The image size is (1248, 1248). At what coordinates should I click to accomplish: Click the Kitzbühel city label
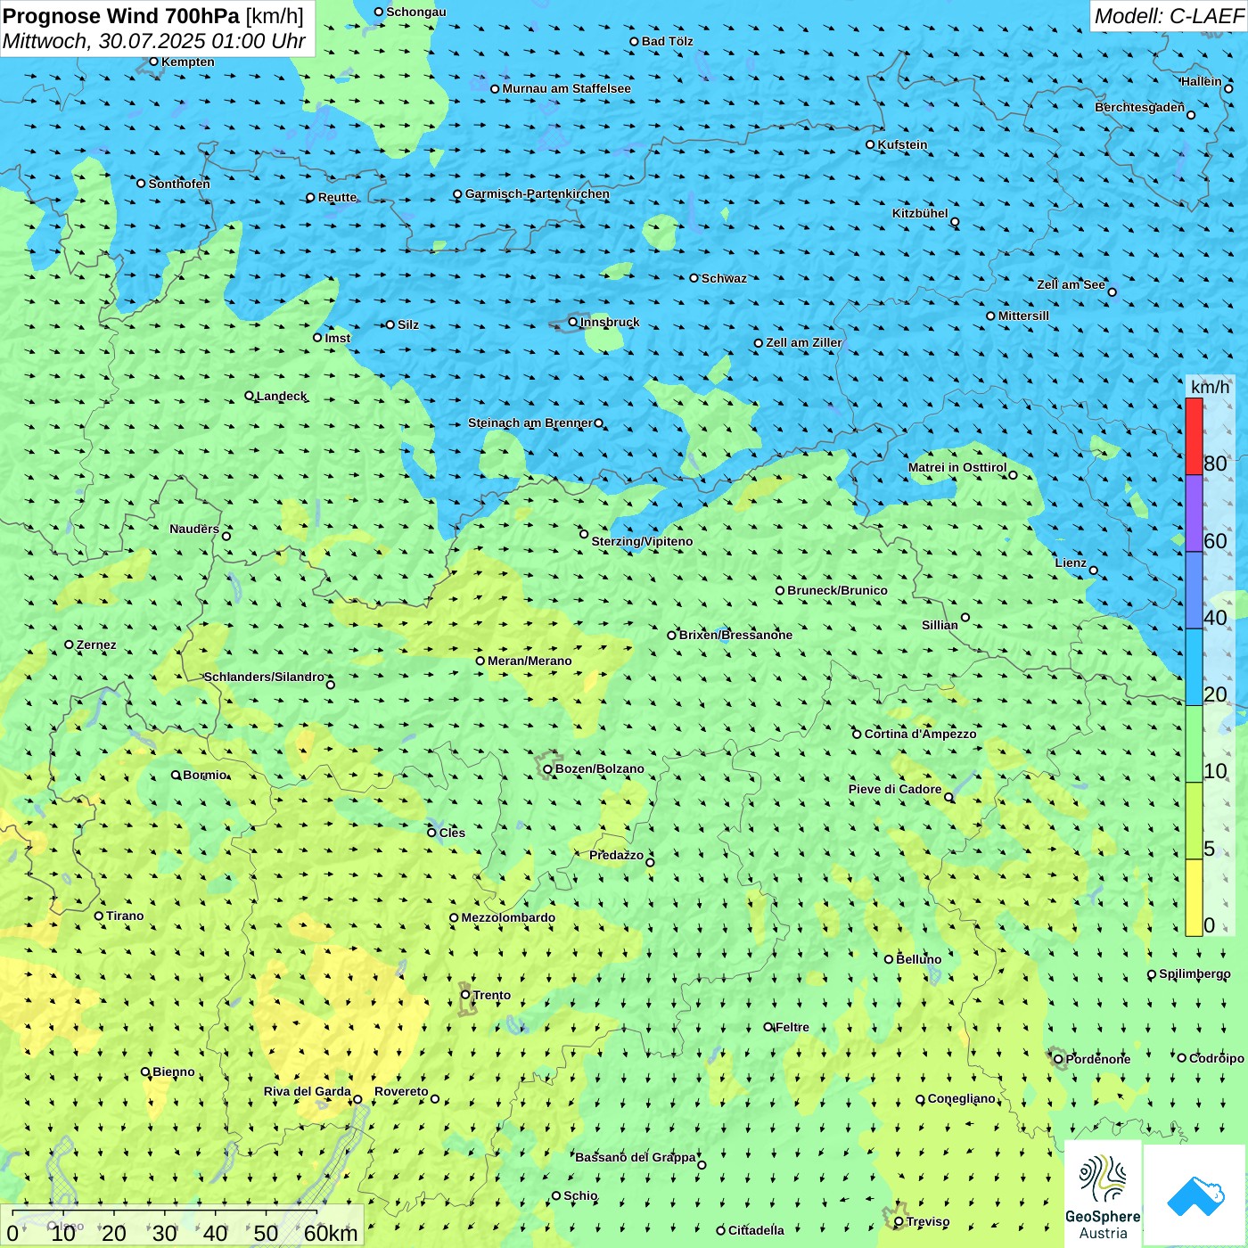point(920,213)
